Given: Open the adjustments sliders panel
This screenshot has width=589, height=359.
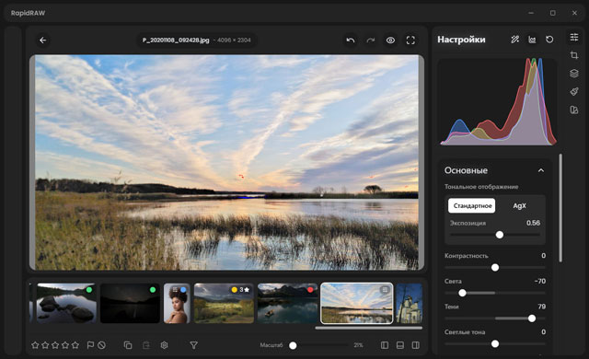Looking at the screenshot, I should [574, 37].
